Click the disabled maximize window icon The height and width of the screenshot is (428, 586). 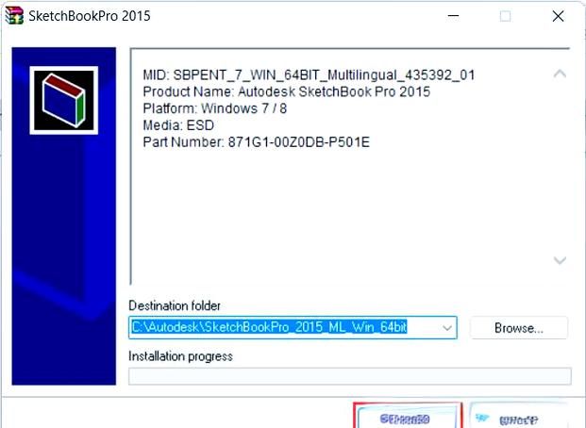coord(505,16)
